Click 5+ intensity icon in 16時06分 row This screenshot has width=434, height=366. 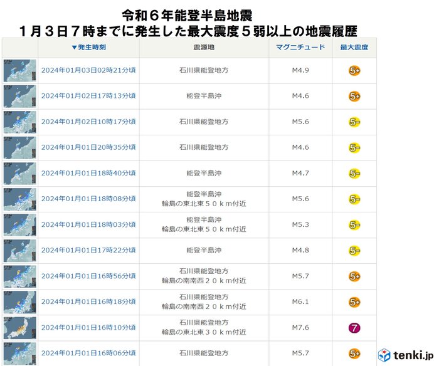click(x=354, y=354)
